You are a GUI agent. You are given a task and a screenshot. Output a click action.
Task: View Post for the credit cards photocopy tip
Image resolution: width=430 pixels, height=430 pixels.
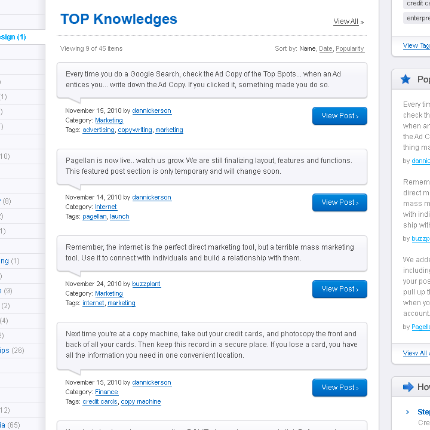(339, 388)
